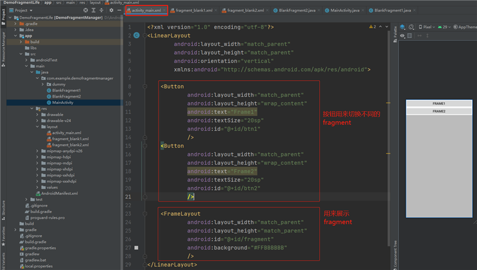Open the API level 29 dropdown
The height and width of the screenshot is (270, 477).
pyautogui.click(x=444, y=27)
